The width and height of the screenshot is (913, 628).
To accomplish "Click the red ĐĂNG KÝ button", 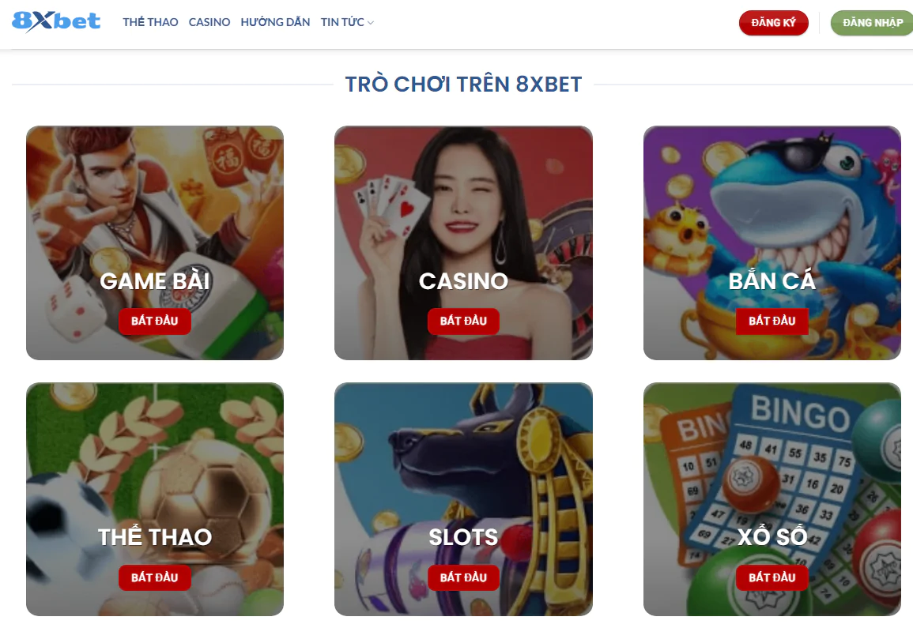I will [x=773, y=23].
